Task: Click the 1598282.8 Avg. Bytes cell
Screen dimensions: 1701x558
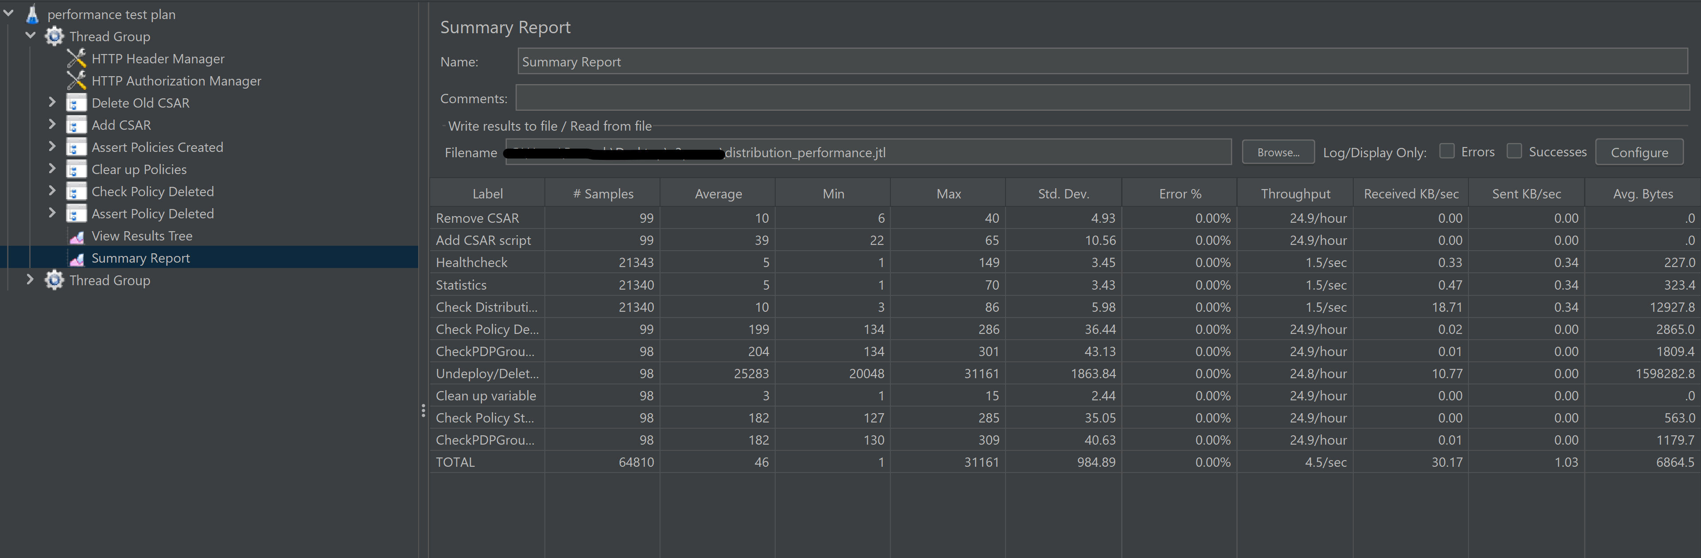Action: coord(1642,374)
